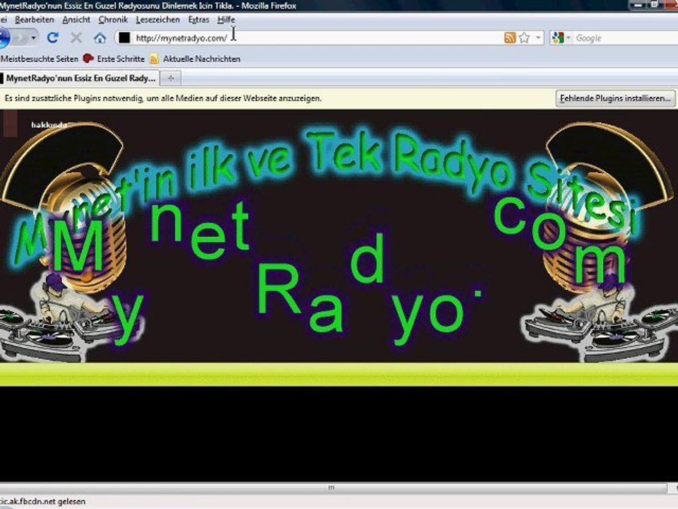Open the Chronik menu
Viewport: 678px width, 509px height.
113,20
